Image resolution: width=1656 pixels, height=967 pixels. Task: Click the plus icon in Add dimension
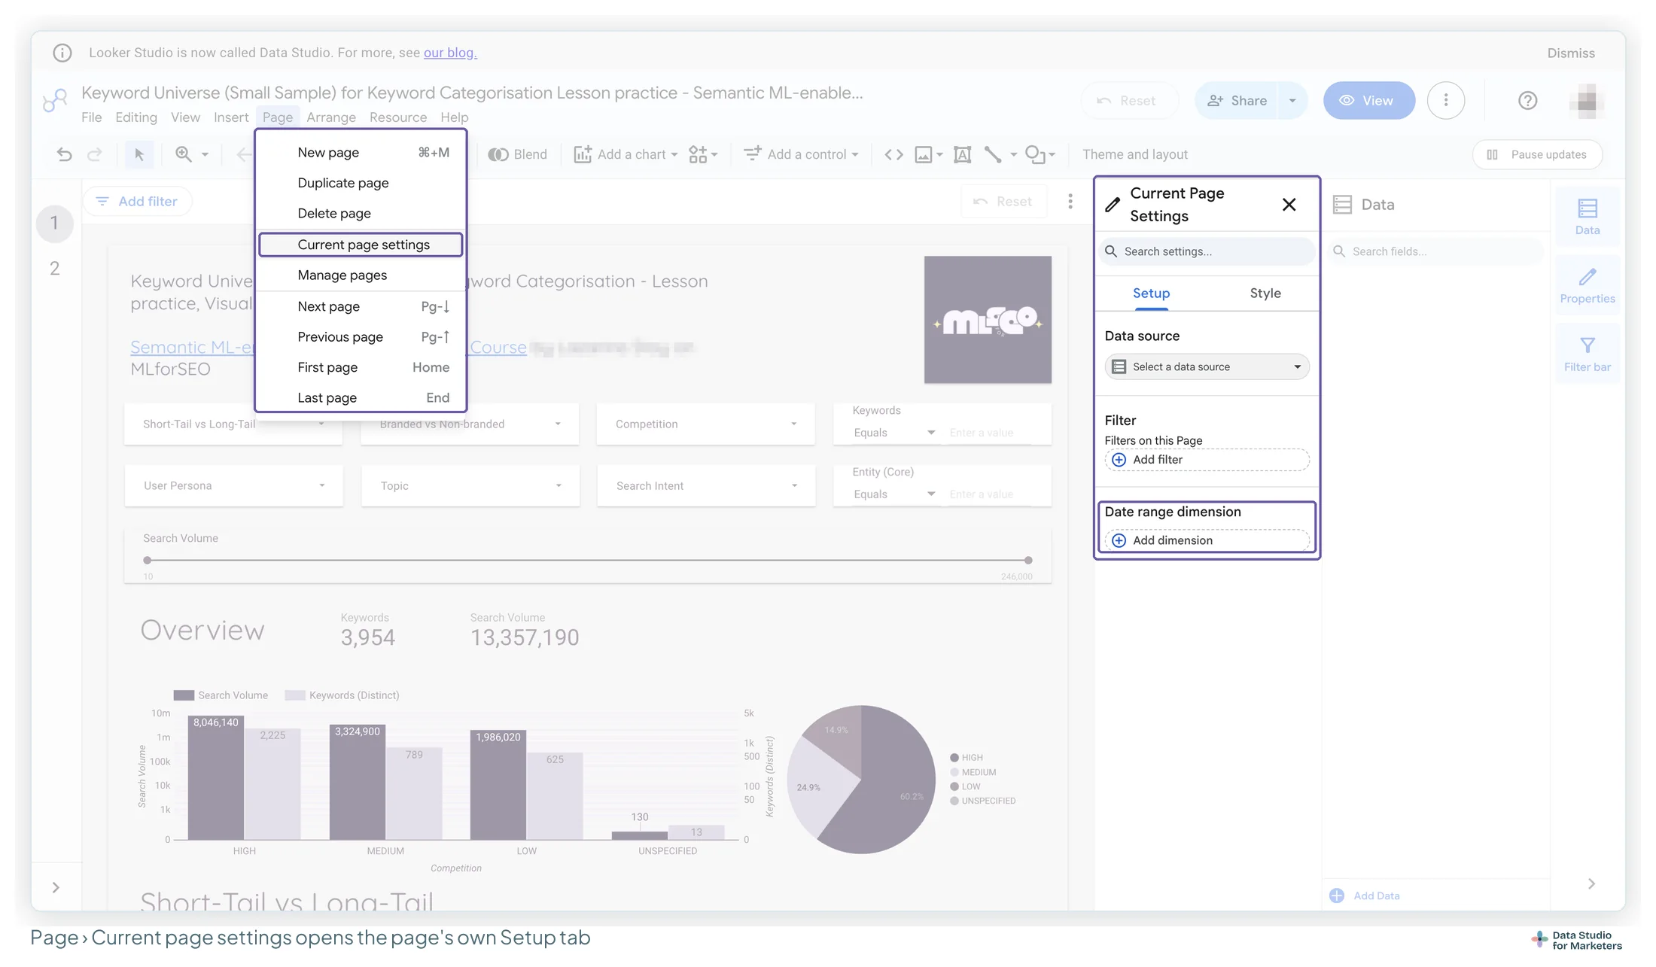pos(1119,540)
